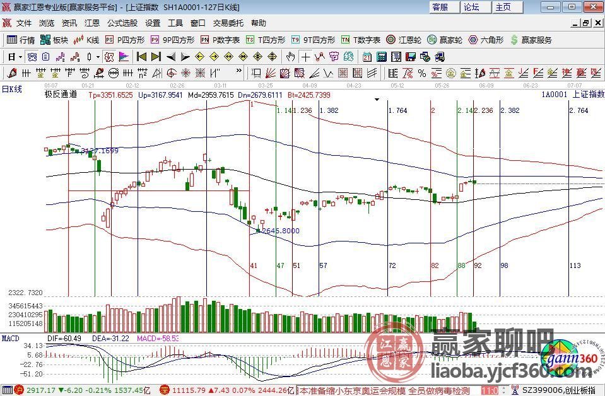
Task: Open the 9T四方形 tool
Action: pos(313,40)
